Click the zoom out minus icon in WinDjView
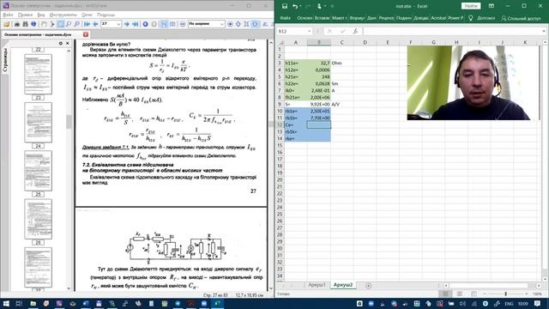Image resolution: width=549 pixels, height=309 pixels. click(183, 24)
